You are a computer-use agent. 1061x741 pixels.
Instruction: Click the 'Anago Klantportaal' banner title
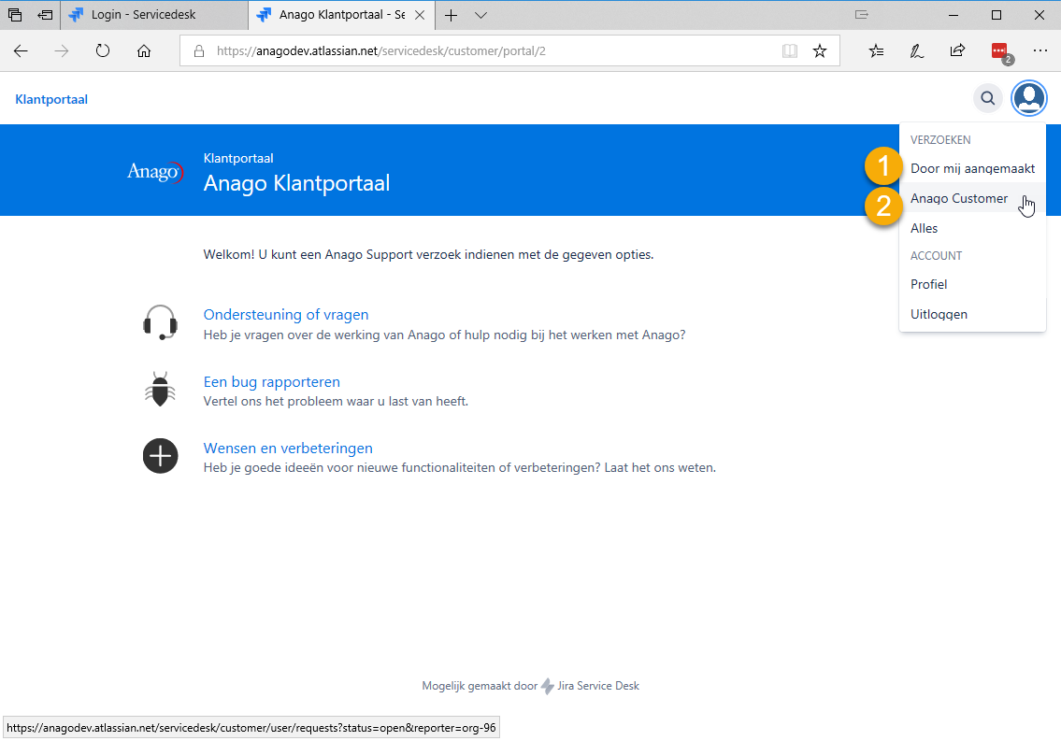296,183
